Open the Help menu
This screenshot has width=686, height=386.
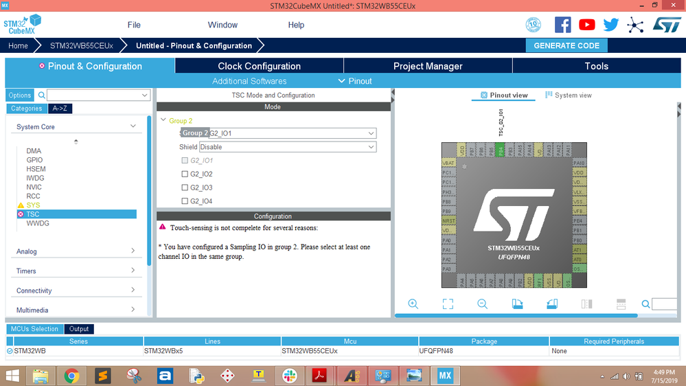[296, 25]
